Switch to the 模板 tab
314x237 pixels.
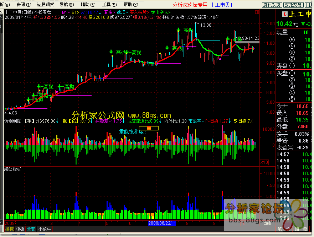[x=20, y=229]
